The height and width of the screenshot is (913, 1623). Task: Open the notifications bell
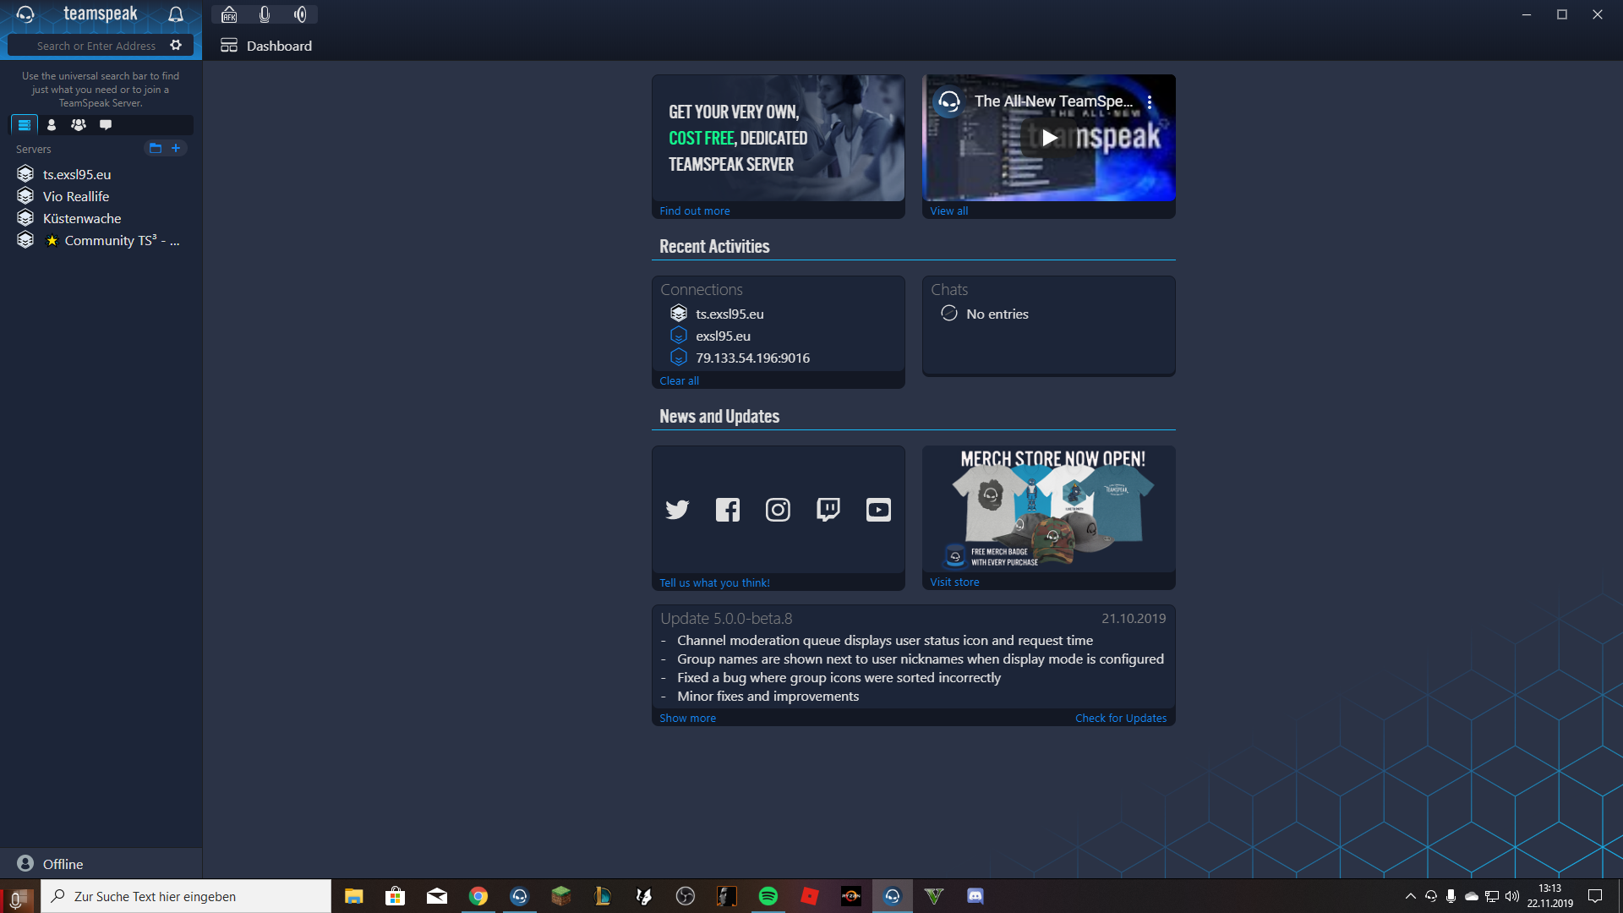coord(176,14)
